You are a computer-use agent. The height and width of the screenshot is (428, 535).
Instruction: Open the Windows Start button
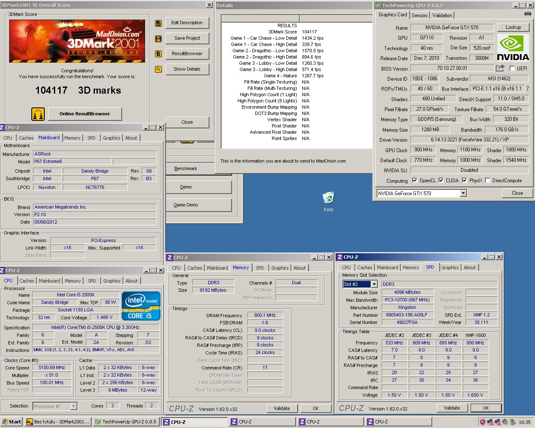[x=12, y=422]
